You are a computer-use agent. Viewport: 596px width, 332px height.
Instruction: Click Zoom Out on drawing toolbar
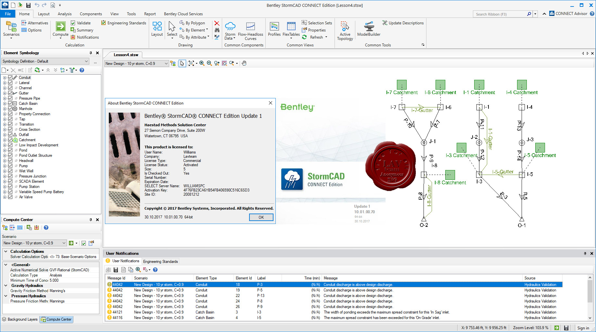point(209,63)
